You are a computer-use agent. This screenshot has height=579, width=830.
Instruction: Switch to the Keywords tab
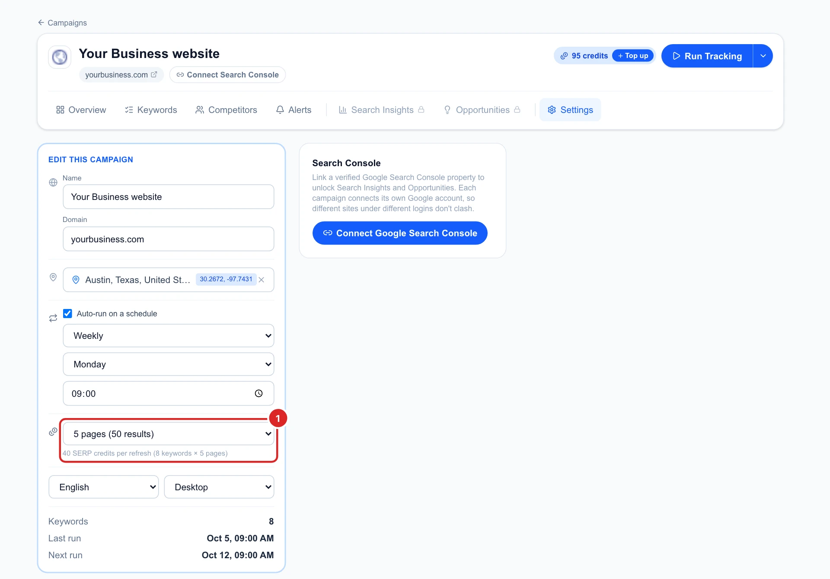point(151,110)
